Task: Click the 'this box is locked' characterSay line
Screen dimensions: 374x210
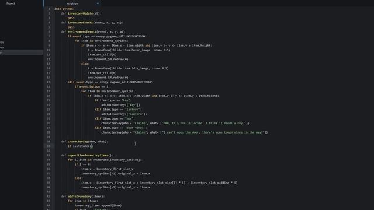Action: point(175,123)
